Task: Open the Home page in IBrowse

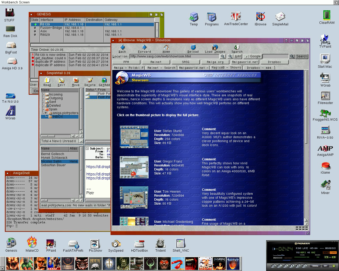Action: click(166, 49)
